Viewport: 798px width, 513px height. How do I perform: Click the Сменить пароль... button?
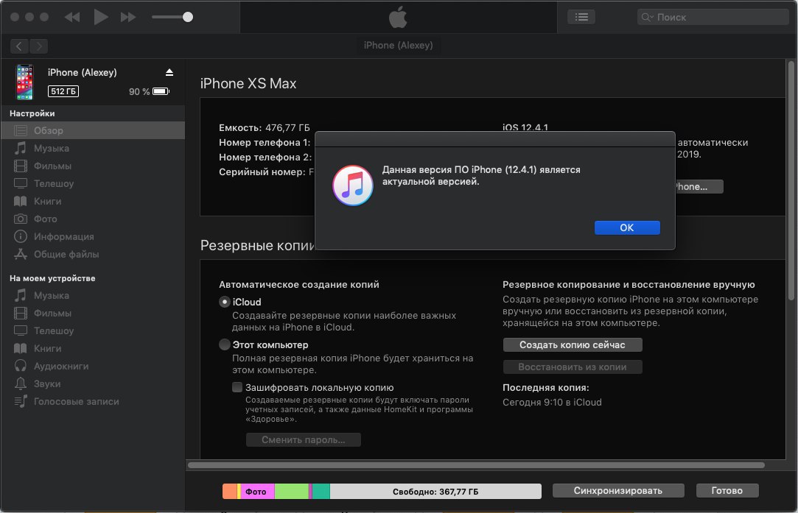pyautogui.click(x=304, y=440)
